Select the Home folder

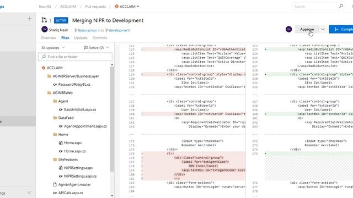[x=61, y=134]
